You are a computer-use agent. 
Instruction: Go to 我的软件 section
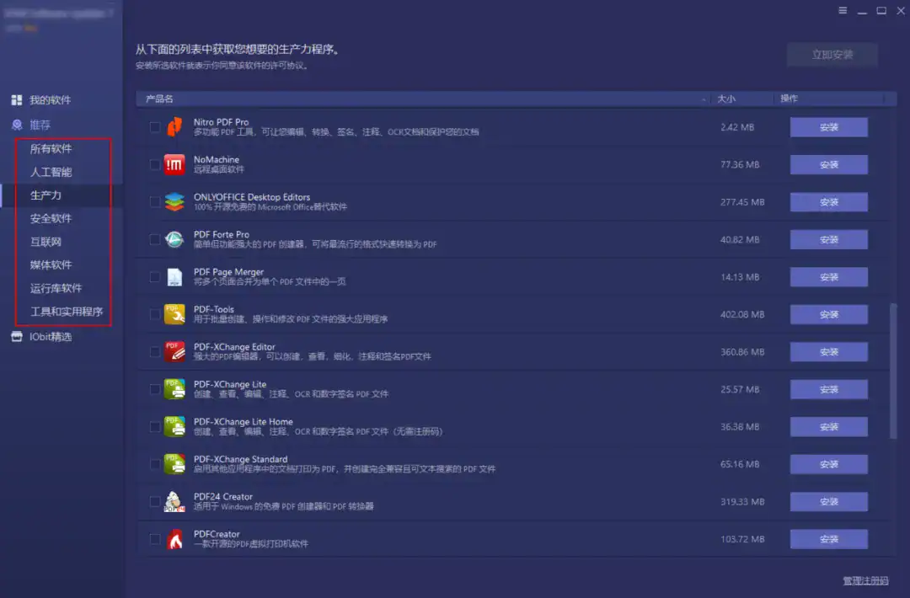pyautogui.click(x=50, y=99)
